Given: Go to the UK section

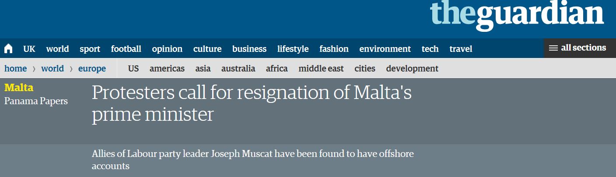Looking at the screenshot, I should pyautogui.click(x=29, y=49).
